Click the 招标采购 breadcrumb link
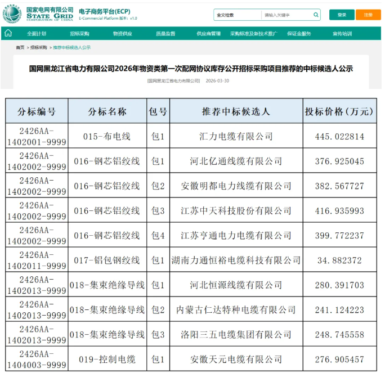Screen dimensions: 385x373 pyautogui.click(x=39, y=48)
